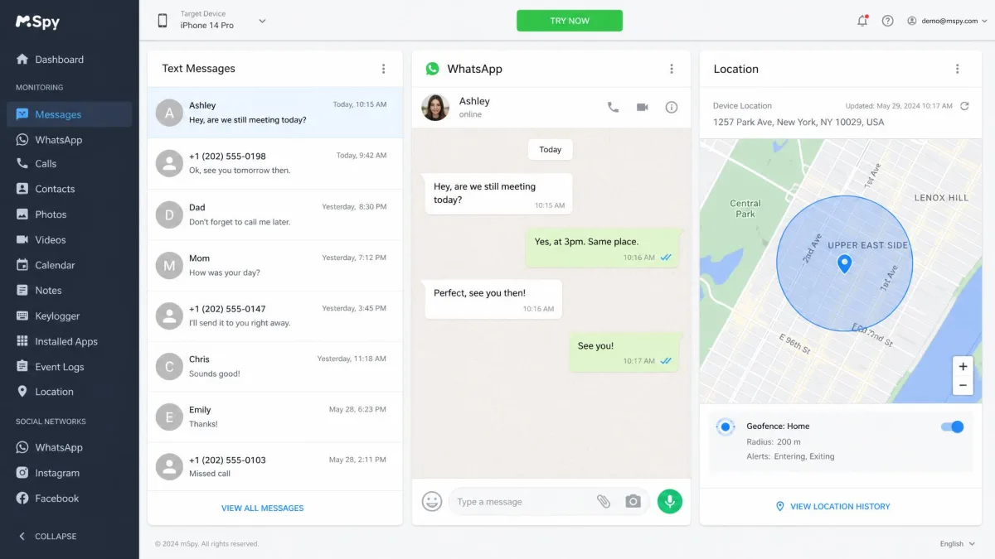This screenshot has height=559, width=995.
Task: Click the address 1257 Park Ave text
Action: click(x=798, y=122)
